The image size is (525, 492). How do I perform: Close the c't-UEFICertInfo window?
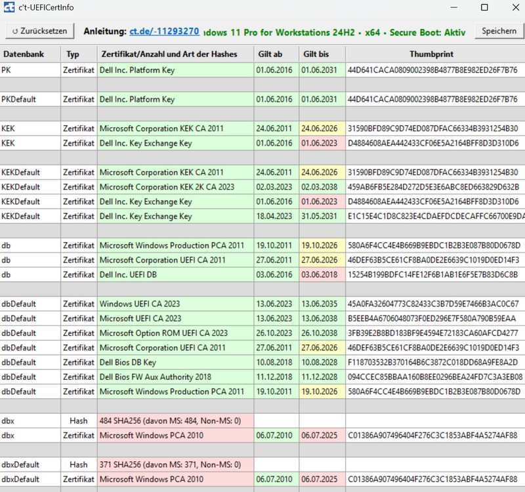(x=516, y=7)
